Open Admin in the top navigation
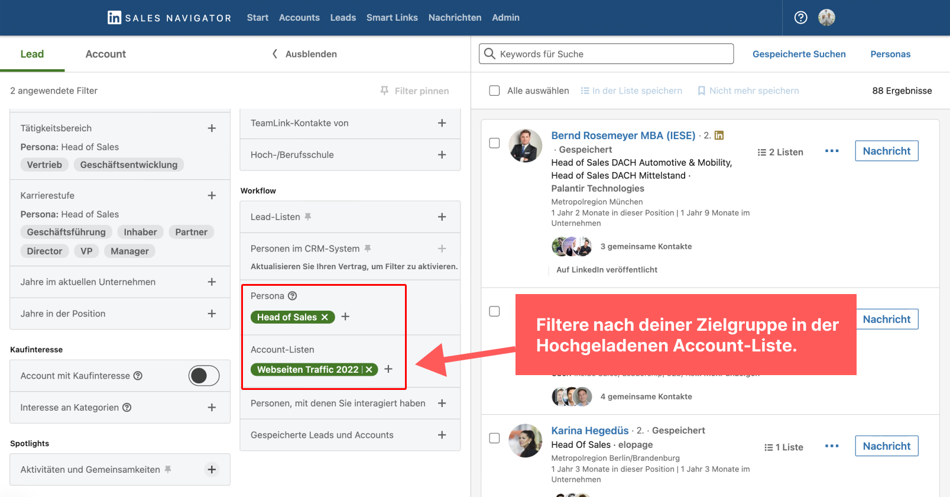Image resolution: width=950 pixels, height=497 pixels. tap(505, 18)
